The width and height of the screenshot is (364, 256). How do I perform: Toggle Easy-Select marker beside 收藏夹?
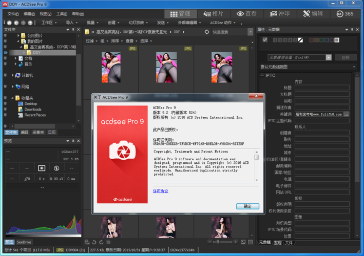tap(5, 98)
